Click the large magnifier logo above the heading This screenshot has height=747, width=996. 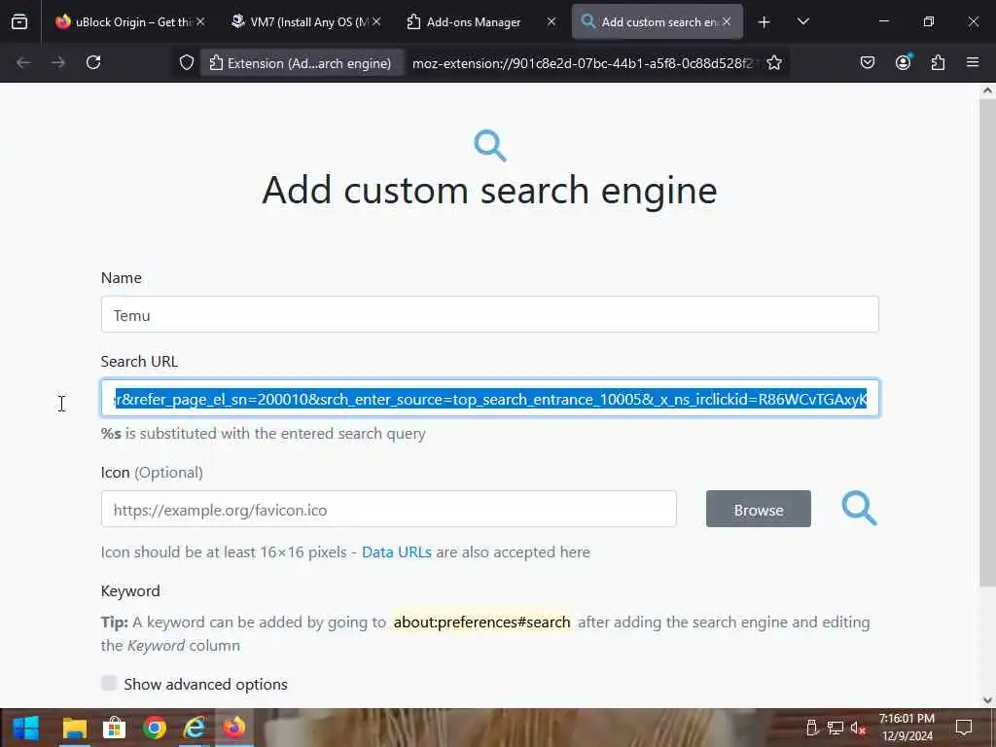click(490, 146)
